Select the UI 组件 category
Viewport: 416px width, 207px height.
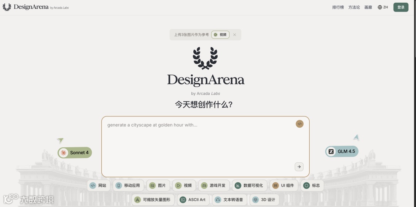click(x=284, y=185)
